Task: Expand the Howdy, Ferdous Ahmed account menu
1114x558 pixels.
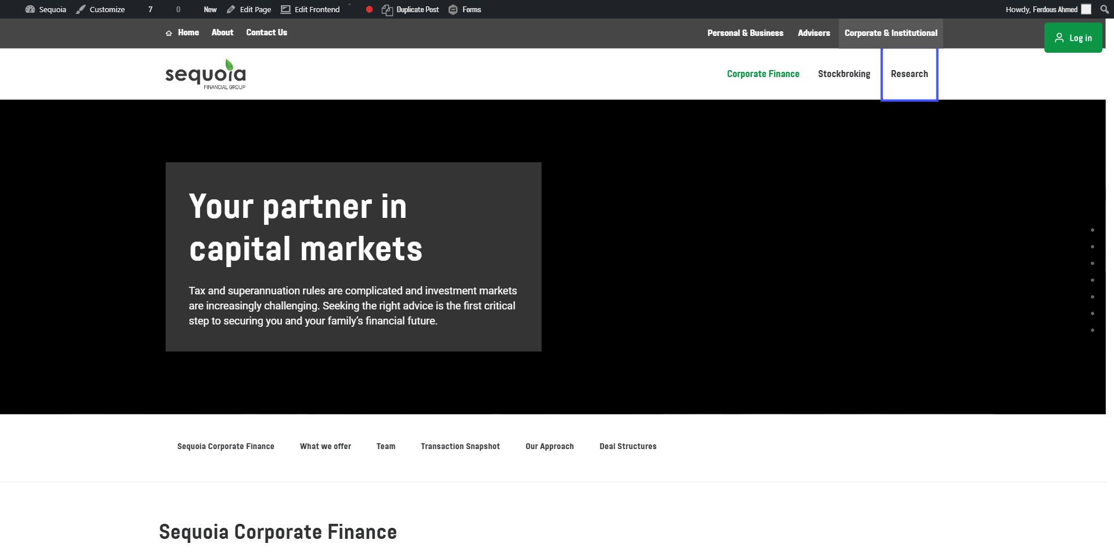Action: coord(1041,9)
